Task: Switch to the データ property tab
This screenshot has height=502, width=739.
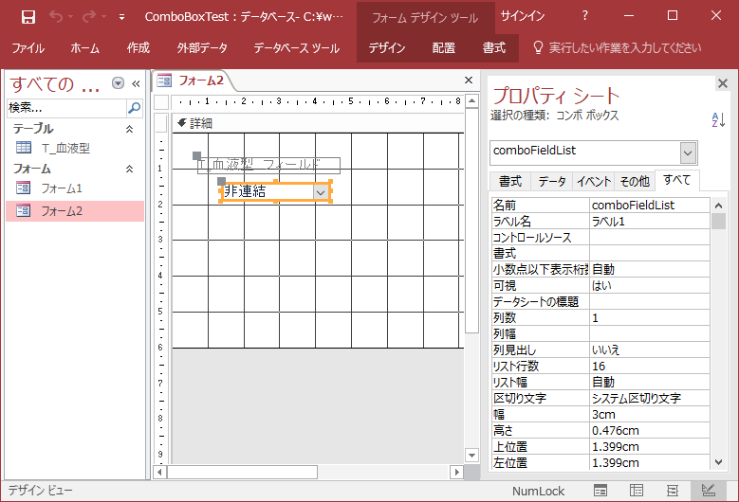Action: tap(552, 181)
